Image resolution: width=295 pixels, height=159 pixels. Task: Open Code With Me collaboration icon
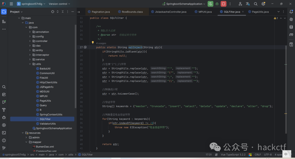pos(240,4)
